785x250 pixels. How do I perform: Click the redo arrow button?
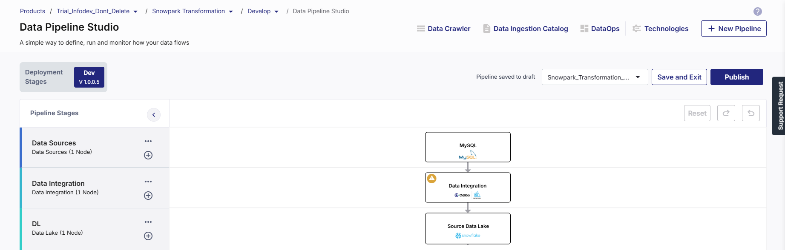726,113
